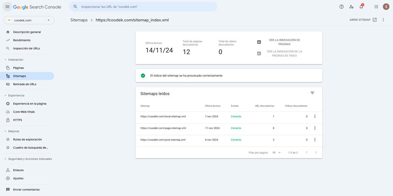Screen dimensions: 393x196
Task: Click the page indexing chart icon
Action: point(259,42)
